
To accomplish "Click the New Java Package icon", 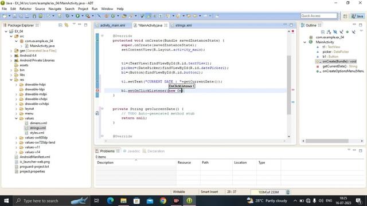I will [x=107, y=16].
